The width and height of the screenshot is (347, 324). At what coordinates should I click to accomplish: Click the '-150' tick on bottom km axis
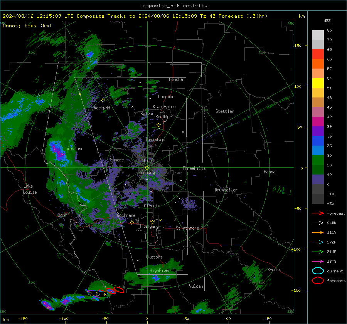tap(23, 319)
